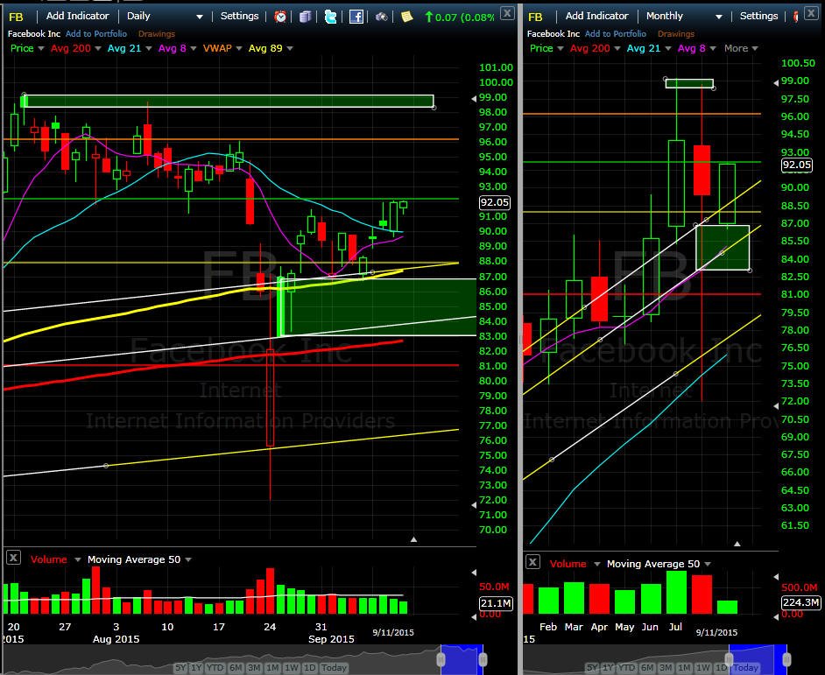Click the left range slider handle, daily chart
This screenshot has width=825, height=675.
point(441,659)
